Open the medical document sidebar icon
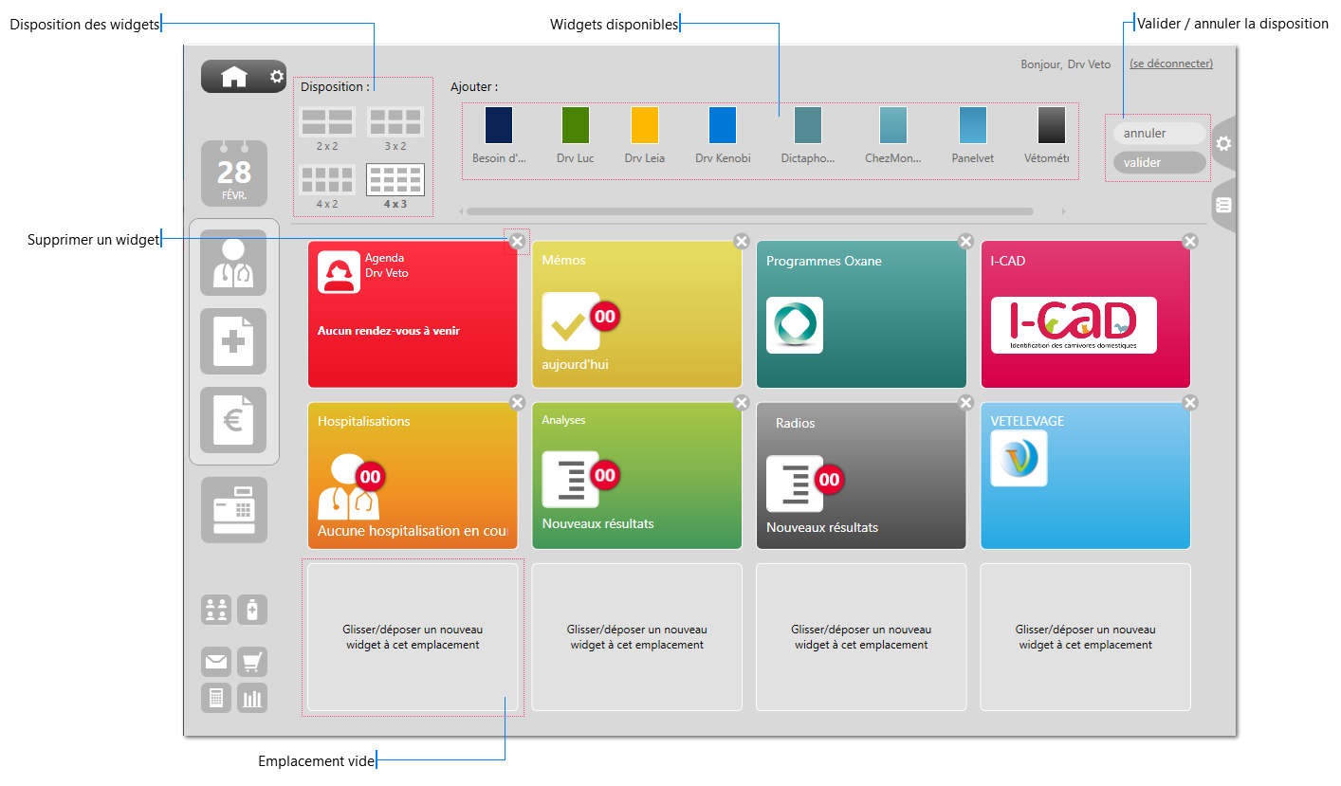1341x786 pixels. pyautogui.click(x=233, y=341)
